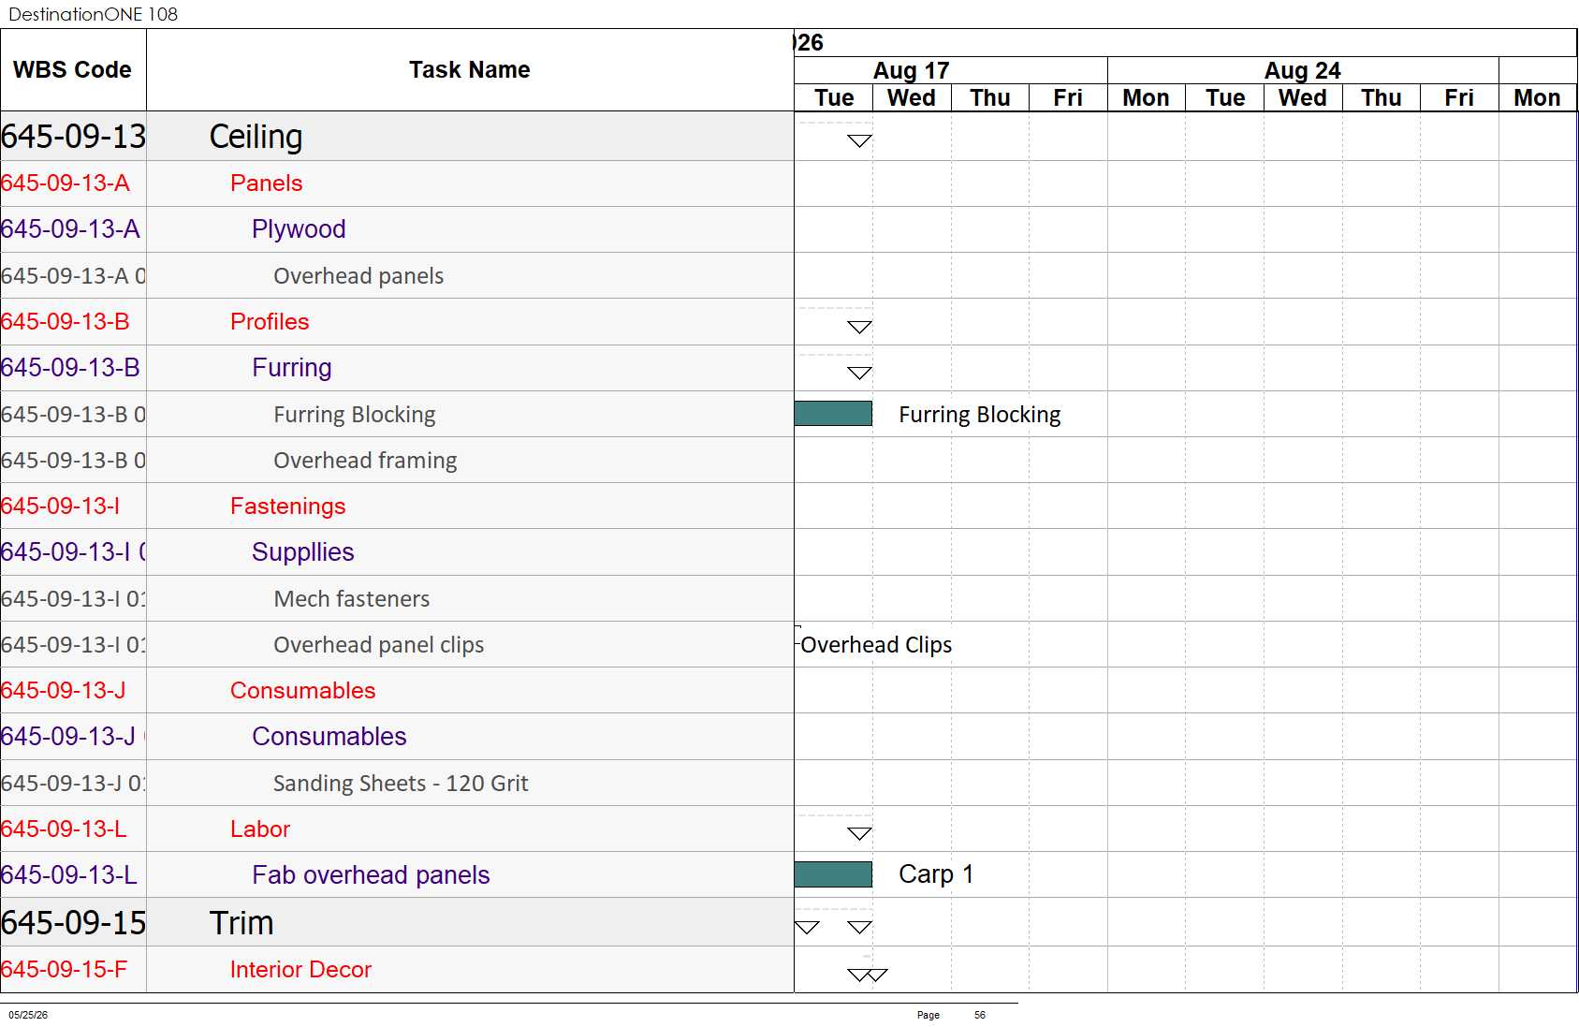This screenshot has height=1027, width=1579.
Task: Click WBS code 645-09-13-I Fastenings
Action: coord(61,506)
